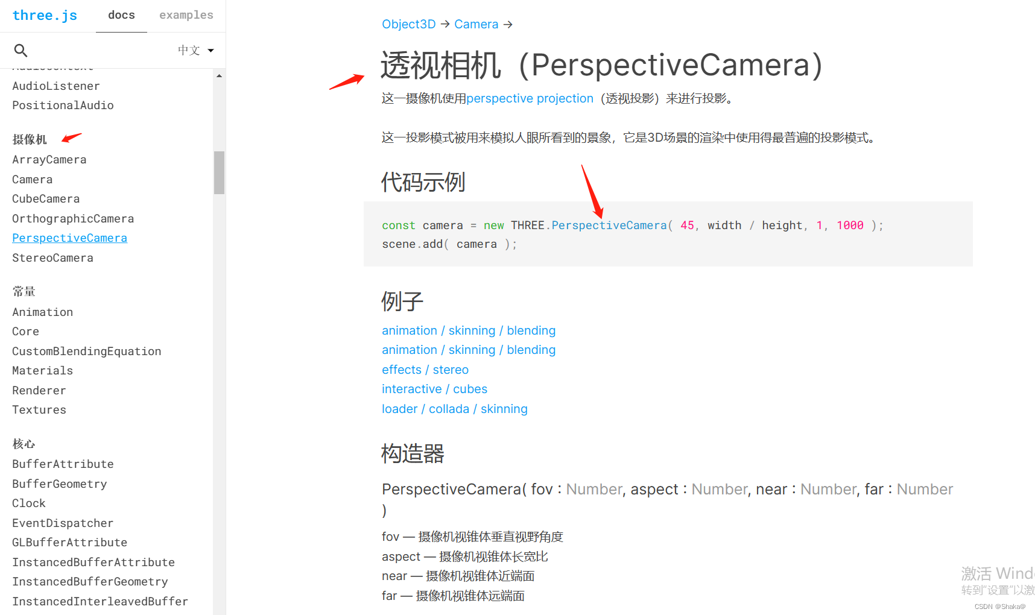Viewport: 1035px width, 615px height.
Task: Open Renderer constants page
Action: [39, 391]
